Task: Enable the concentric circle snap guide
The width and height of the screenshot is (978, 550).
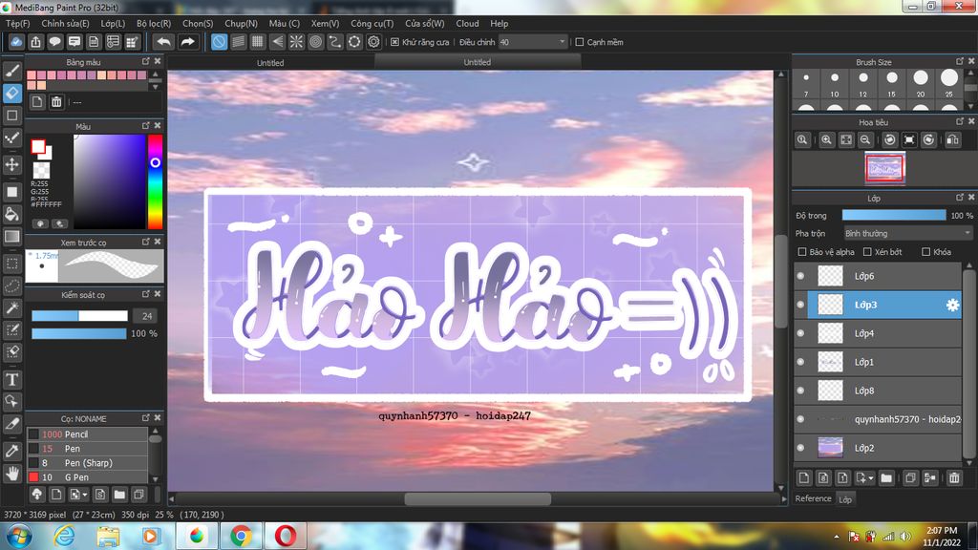Action: pyautogui.click(x=315, y=42)
